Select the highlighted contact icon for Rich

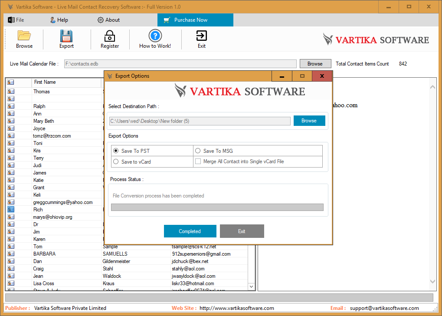tap(11, 209)
